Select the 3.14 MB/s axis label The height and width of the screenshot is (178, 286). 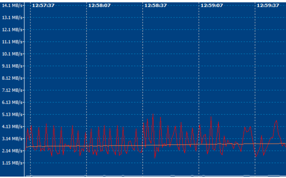coord(12,139)
